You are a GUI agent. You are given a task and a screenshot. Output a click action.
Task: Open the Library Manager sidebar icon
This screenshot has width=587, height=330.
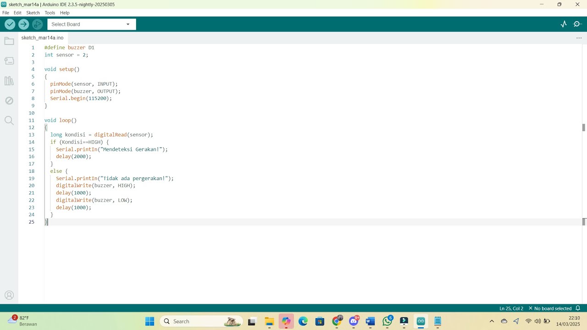pos(9,81)
